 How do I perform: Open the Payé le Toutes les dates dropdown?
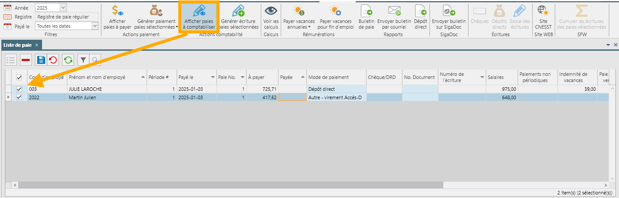pos(95,26)
